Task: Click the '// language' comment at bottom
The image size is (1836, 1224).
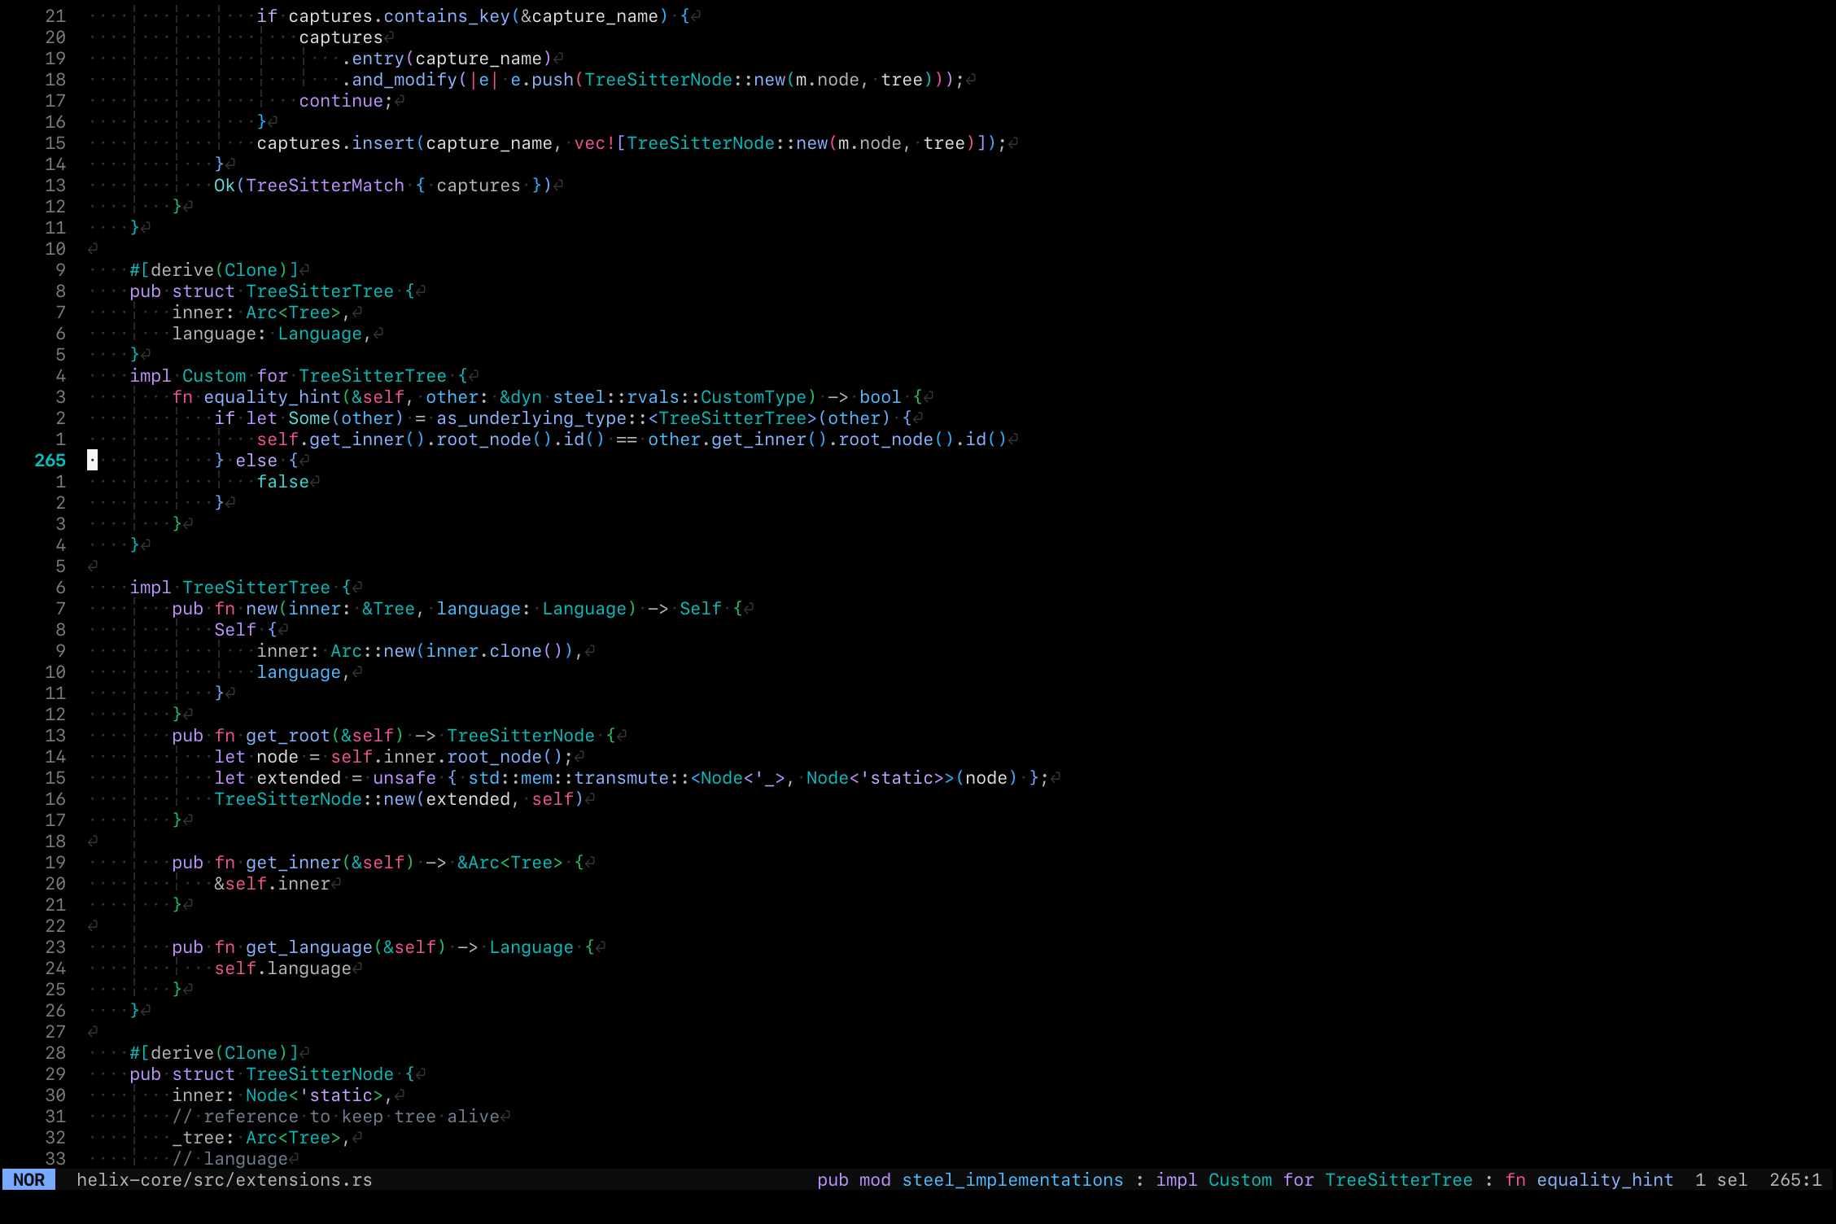Action: coord(230,1159)
